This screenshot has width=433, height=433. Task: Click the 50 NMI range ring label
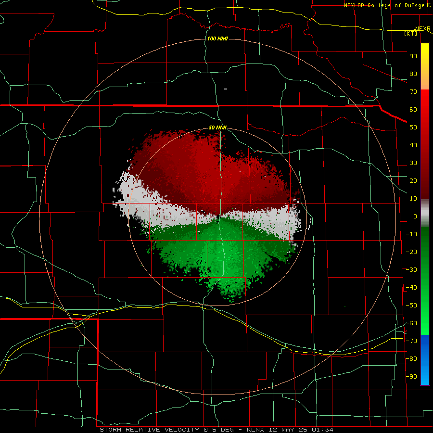coord(217,127)
